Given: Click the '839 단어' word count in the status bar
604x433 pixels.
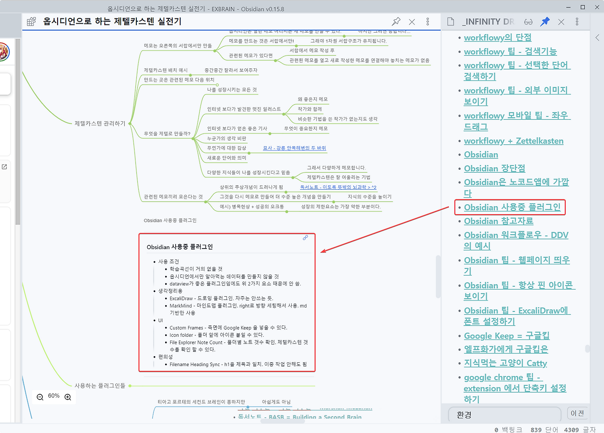Looking at the screenshot, I should pyautogui.click(x=544, y=430).
